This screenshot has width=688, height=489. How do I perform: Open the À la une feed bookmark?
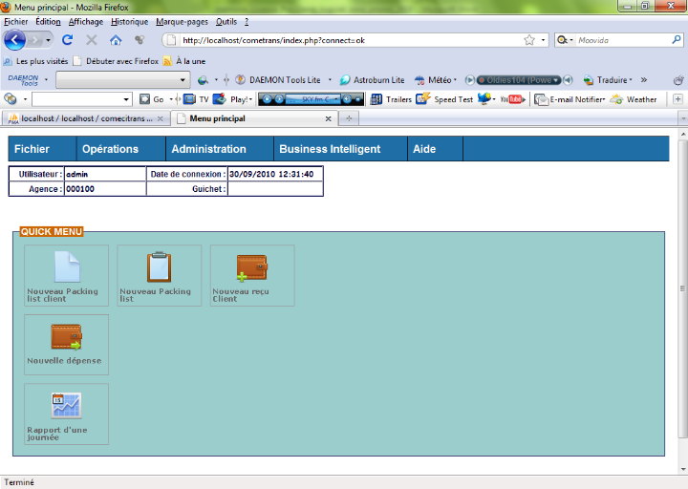(x=184, y=61)
